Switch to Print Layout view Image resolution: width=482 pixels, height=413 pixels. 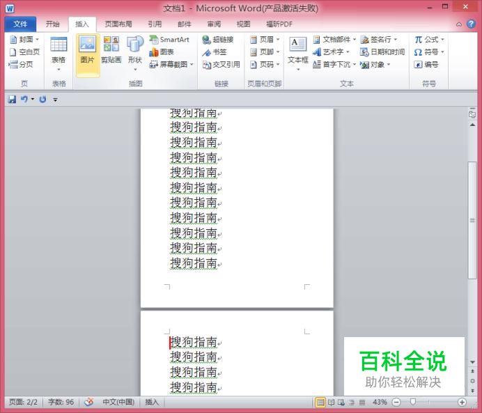(x=320, y=402)
